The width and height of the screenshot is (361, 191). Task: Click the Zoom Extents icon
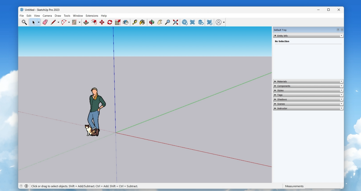click(x=175, y=22)
